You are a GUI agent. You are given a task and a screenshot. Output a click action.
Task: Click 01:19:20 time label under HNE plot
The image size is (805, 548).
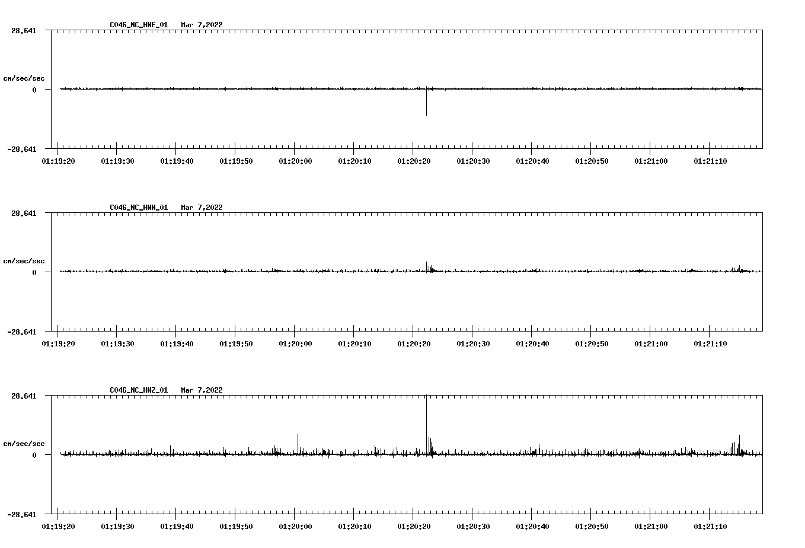point(58,161)
